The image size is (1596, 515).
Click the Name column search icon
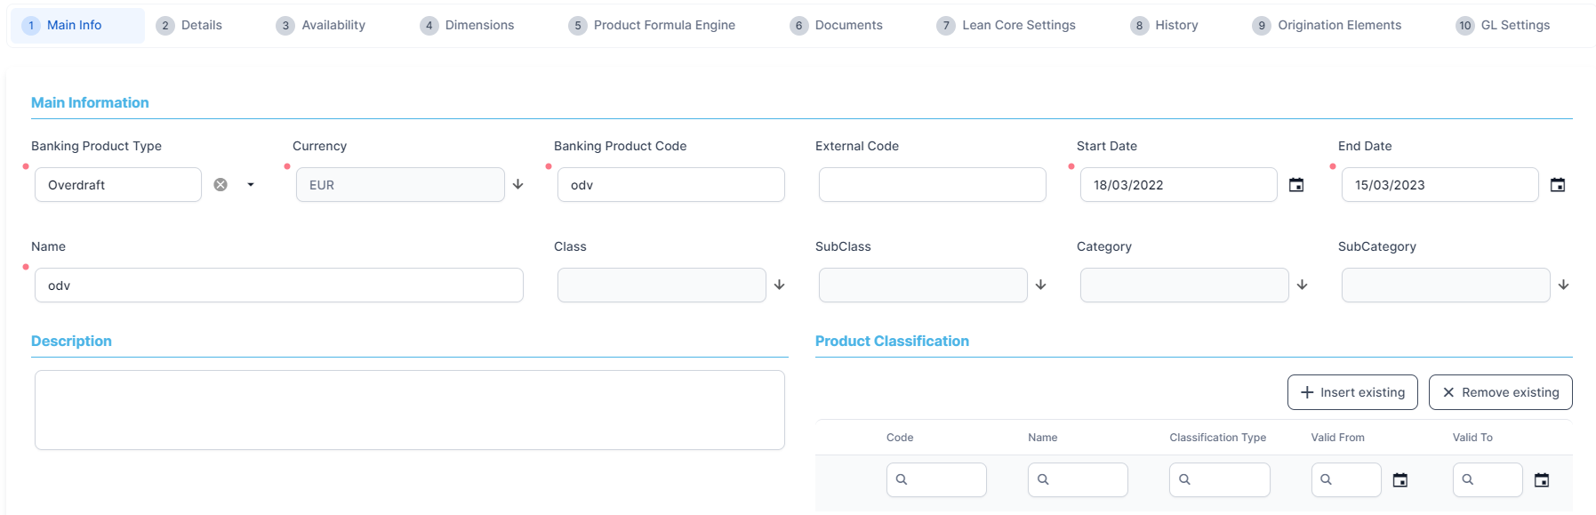1043,479
